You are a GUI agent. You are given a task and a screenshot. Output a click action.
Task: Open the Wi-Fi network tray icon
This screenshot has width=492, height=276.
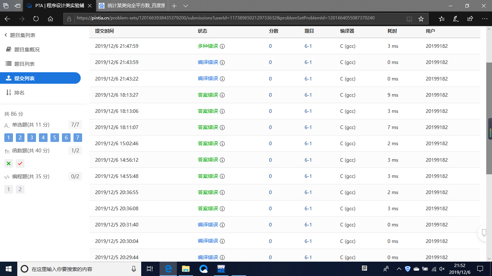(434, 269)
